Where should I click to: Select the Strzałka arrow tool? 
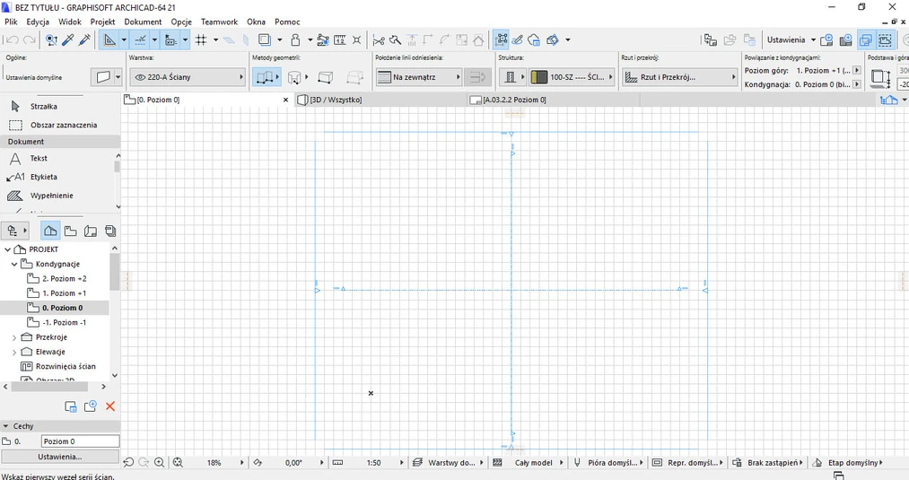pyautogui.click(x=43, y=106)
